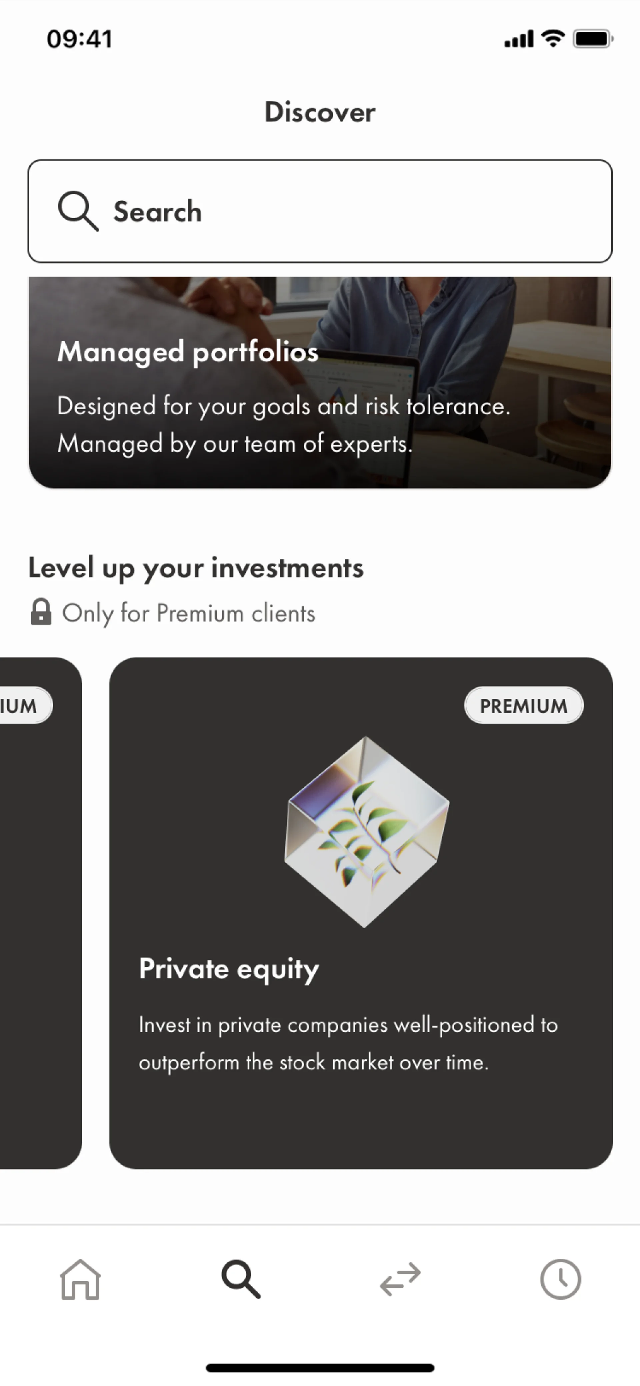Tap the Wi-Fi status icon
This screenshot has height=1386, width=640.
553,39
